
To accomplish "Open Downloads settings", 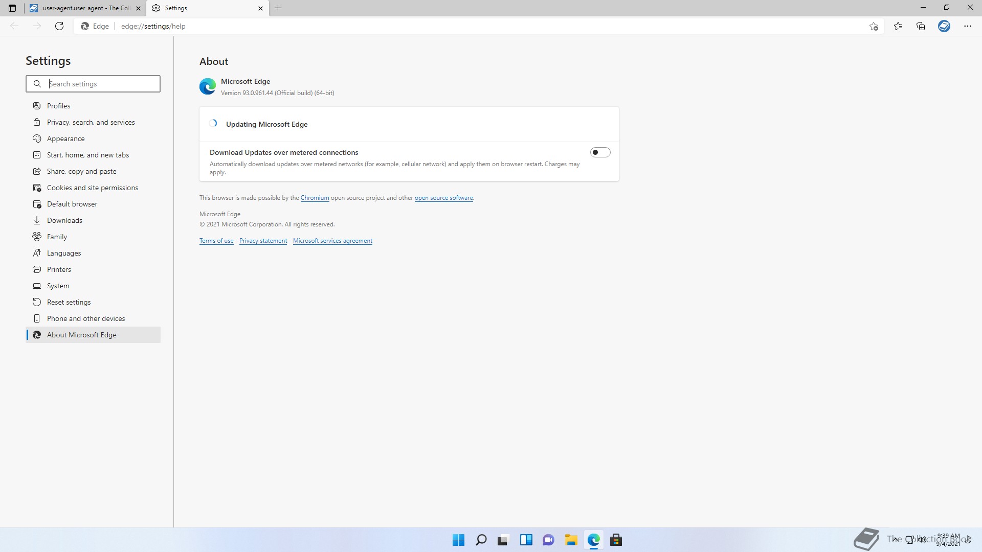I will click(93, 220).
